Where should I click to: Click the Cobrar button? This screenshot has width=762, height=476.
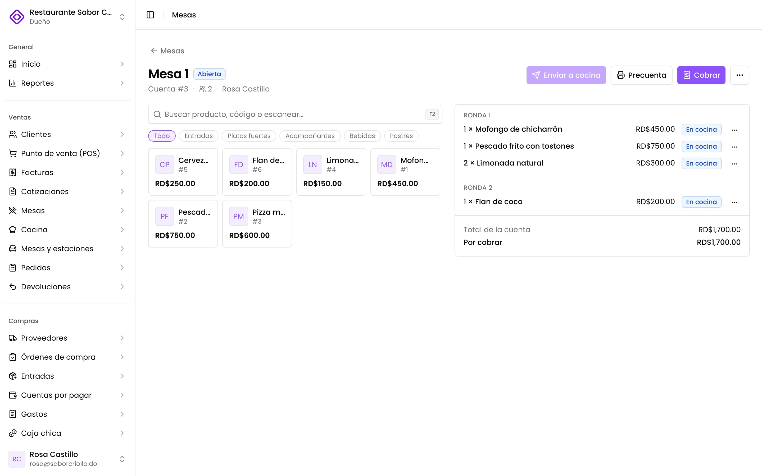701,75
